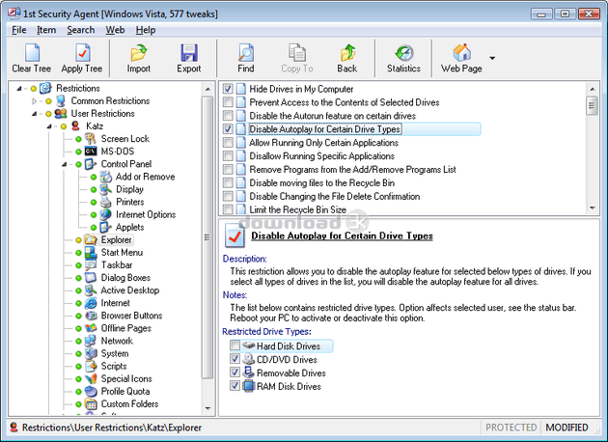The image size is (608, 442).
Task: Click the Apply Tree toolbar icon
Action: coord(81,53)
